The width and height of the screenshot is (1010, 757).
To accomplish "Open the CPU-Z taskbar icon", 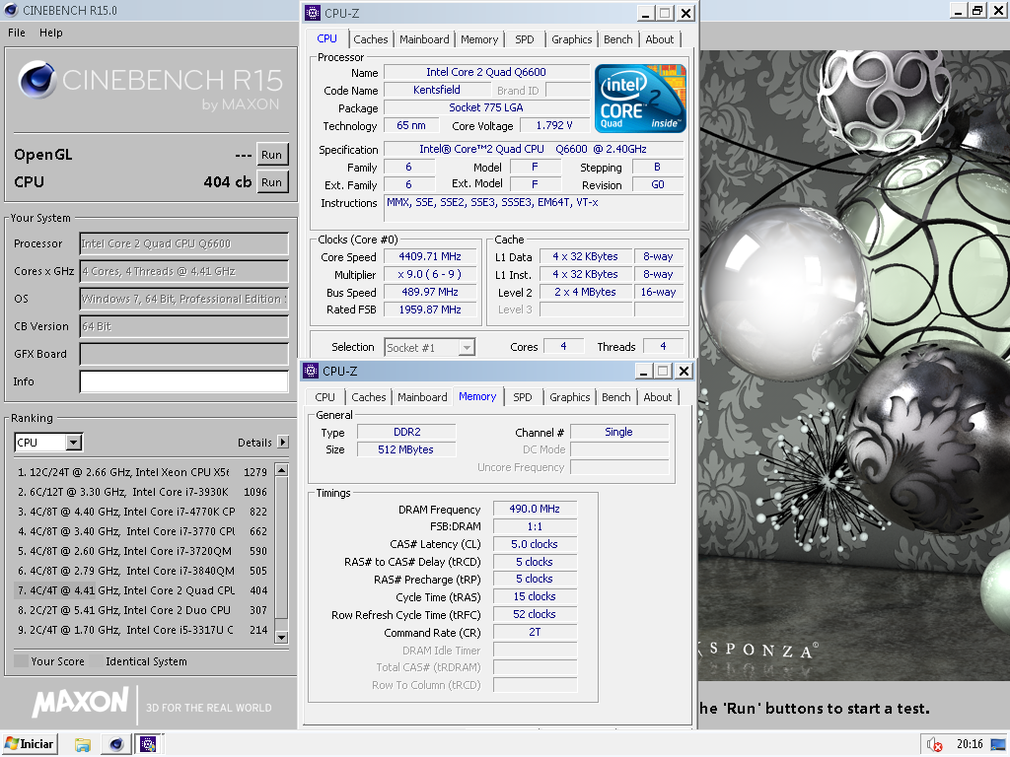I will [148, 745].
